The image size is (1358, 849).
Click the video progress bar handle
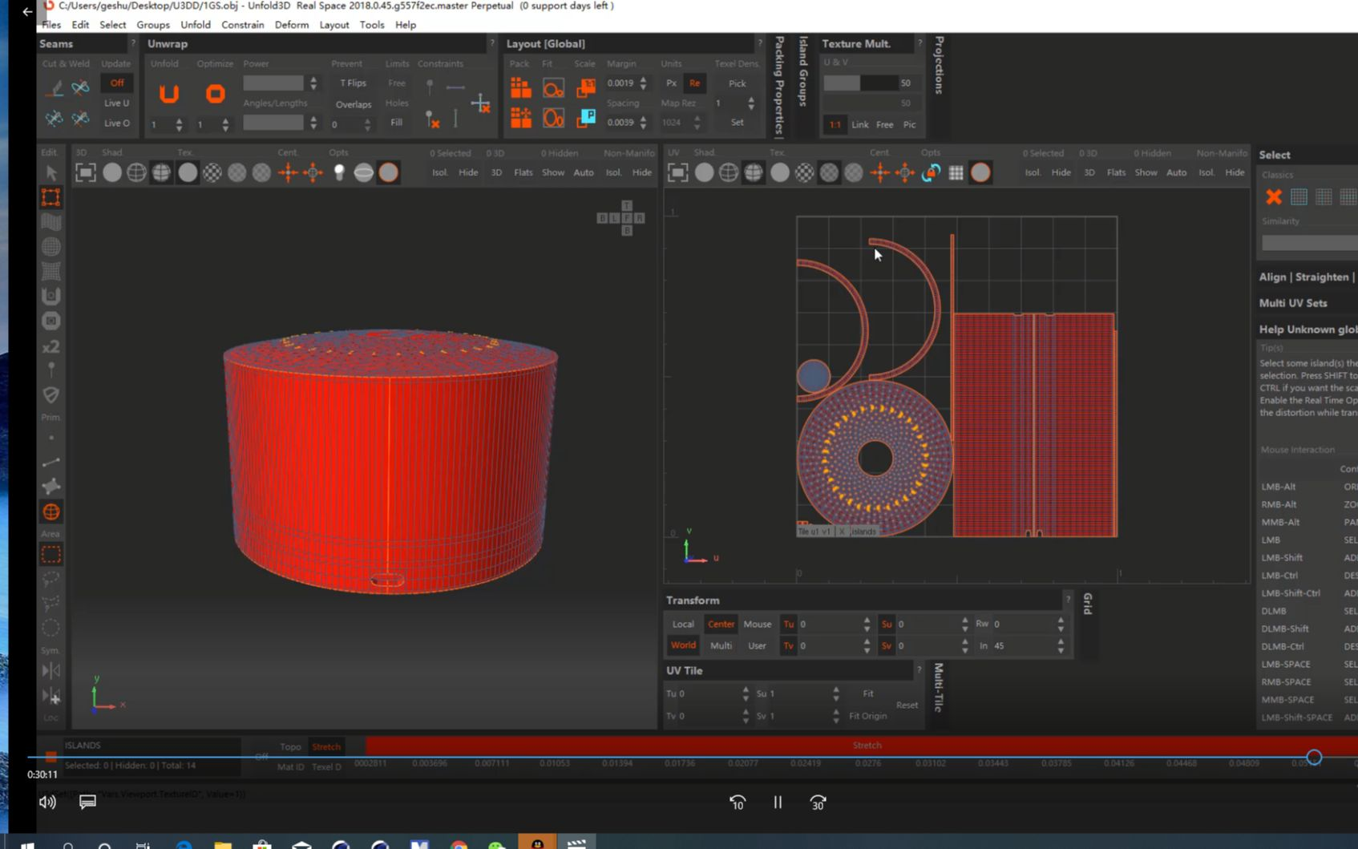click(x=1314, y=757)
